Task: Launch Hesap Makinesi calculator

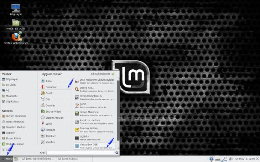Action: point(94,114)
